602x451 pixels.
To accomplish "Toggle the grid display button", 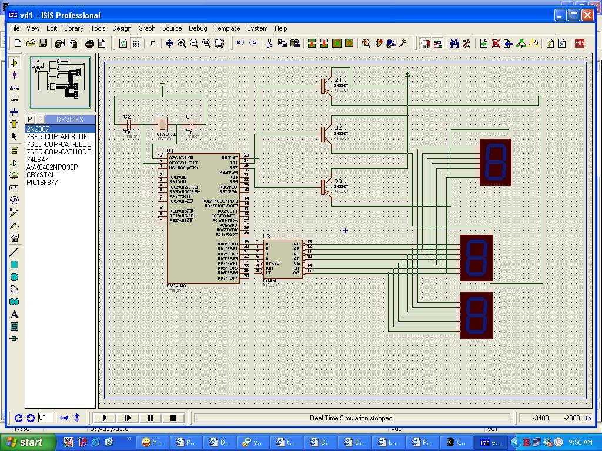I will click(x=136, y=43).
